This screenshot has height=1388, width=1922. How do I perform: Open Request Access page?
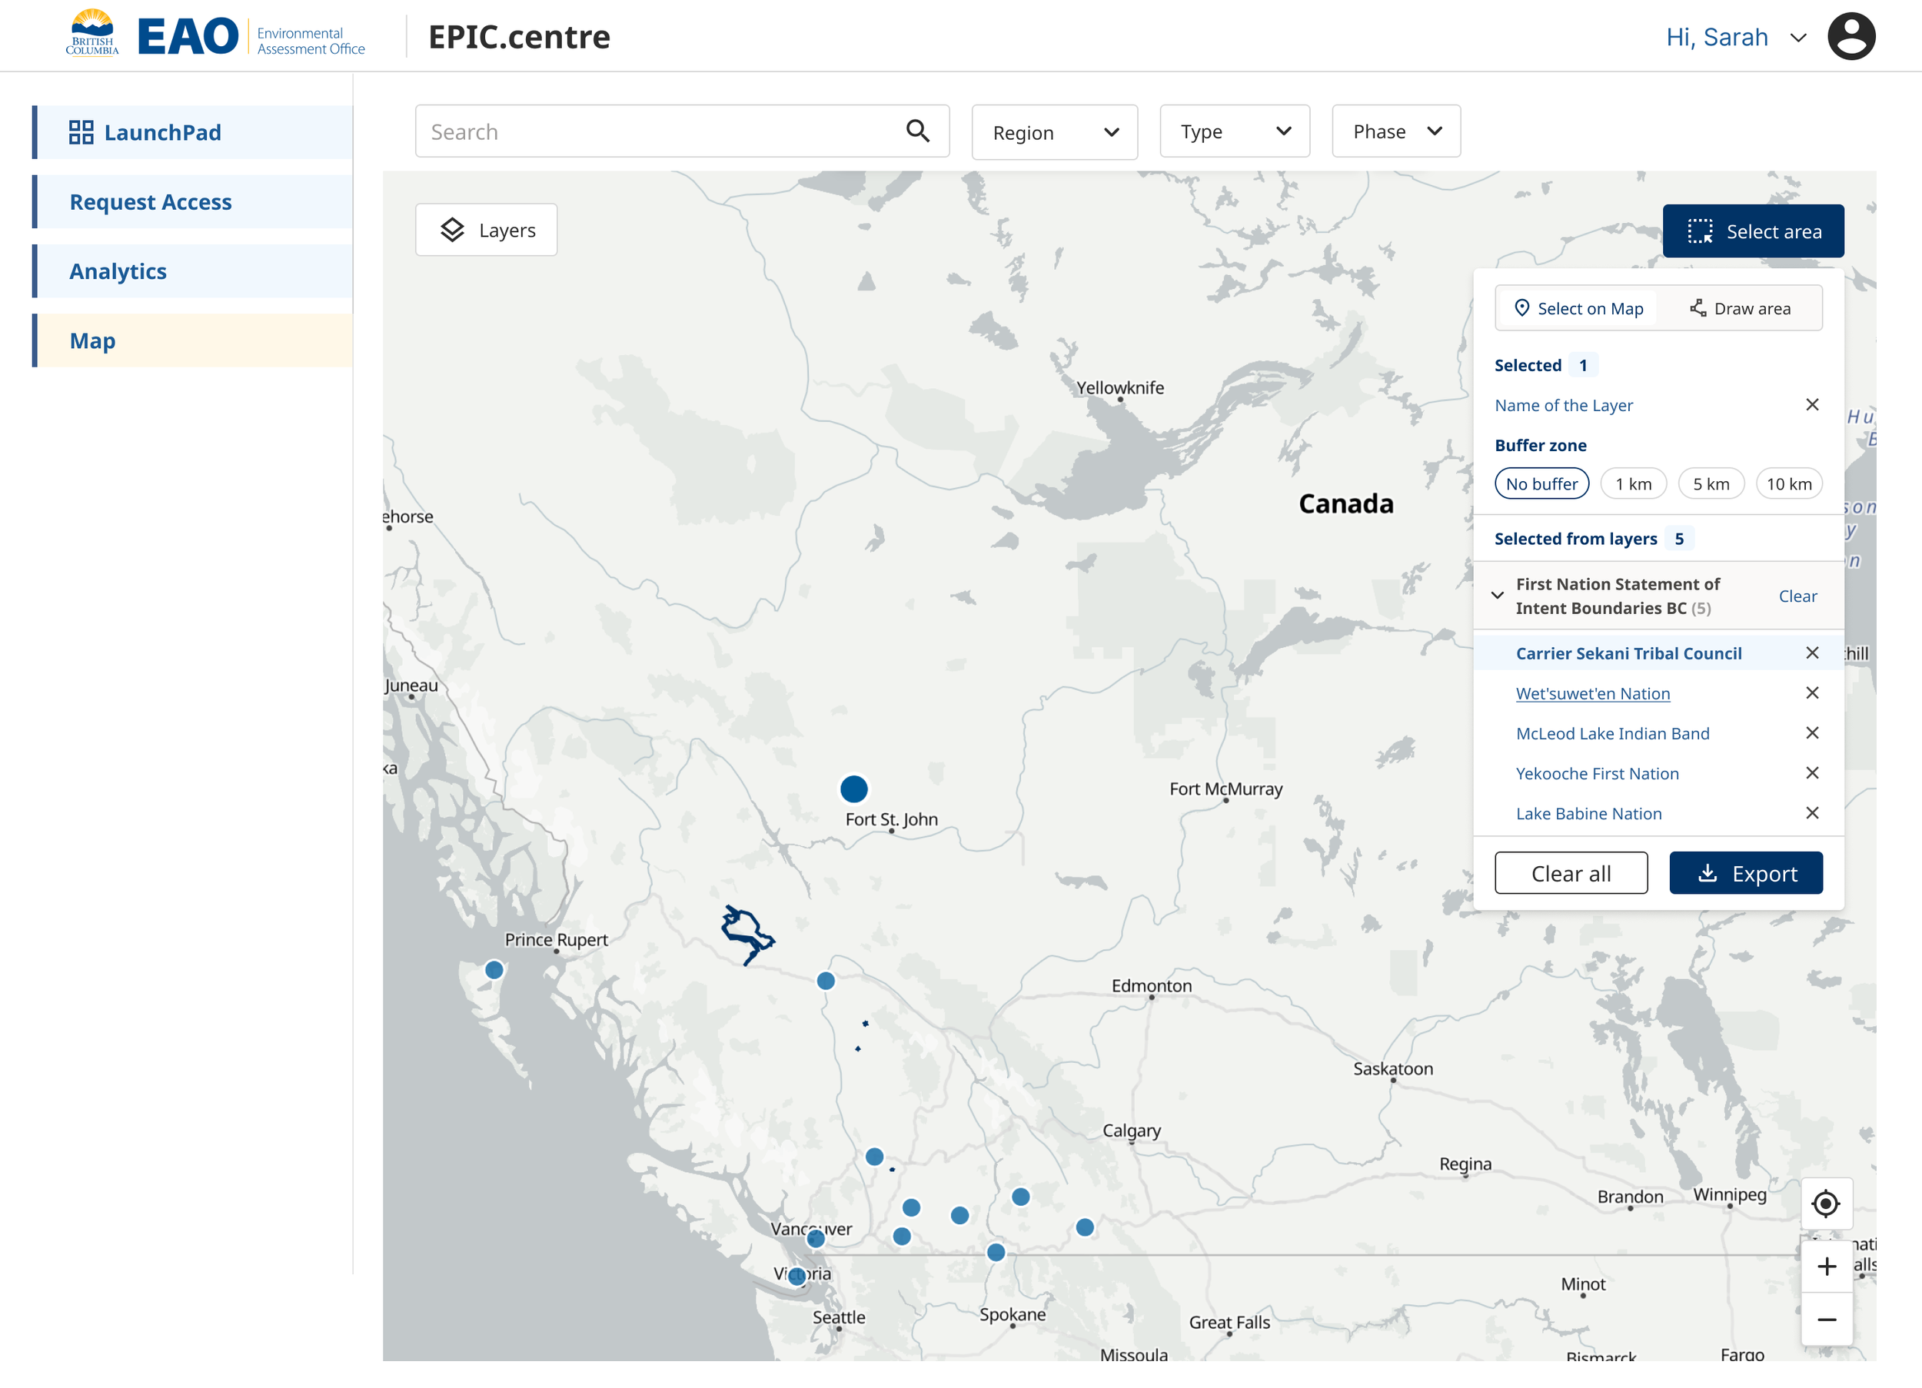[192, 201]
